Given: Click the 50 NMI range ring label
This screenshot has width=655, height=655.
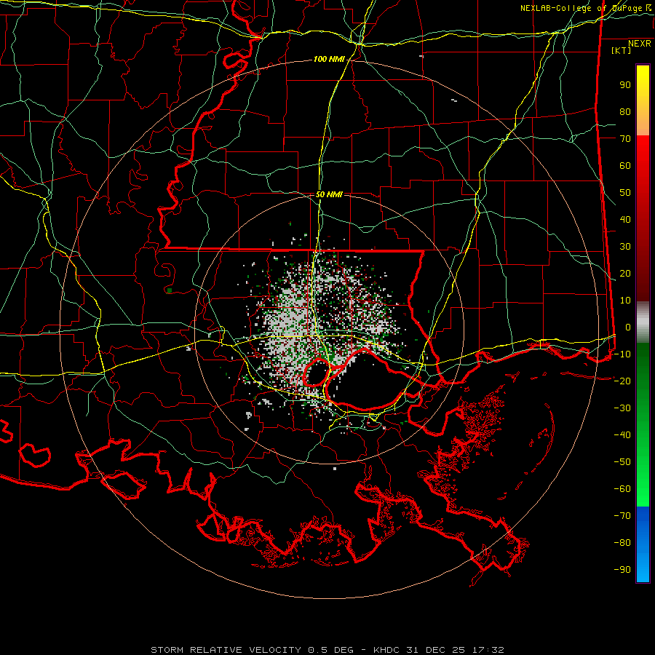Looking at the screenshot, I should coord(329,194).
